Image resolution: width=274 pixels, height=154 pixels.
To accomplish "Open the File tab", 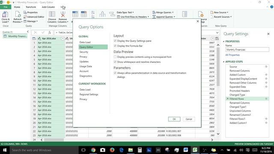I will [x=6, y=7].
